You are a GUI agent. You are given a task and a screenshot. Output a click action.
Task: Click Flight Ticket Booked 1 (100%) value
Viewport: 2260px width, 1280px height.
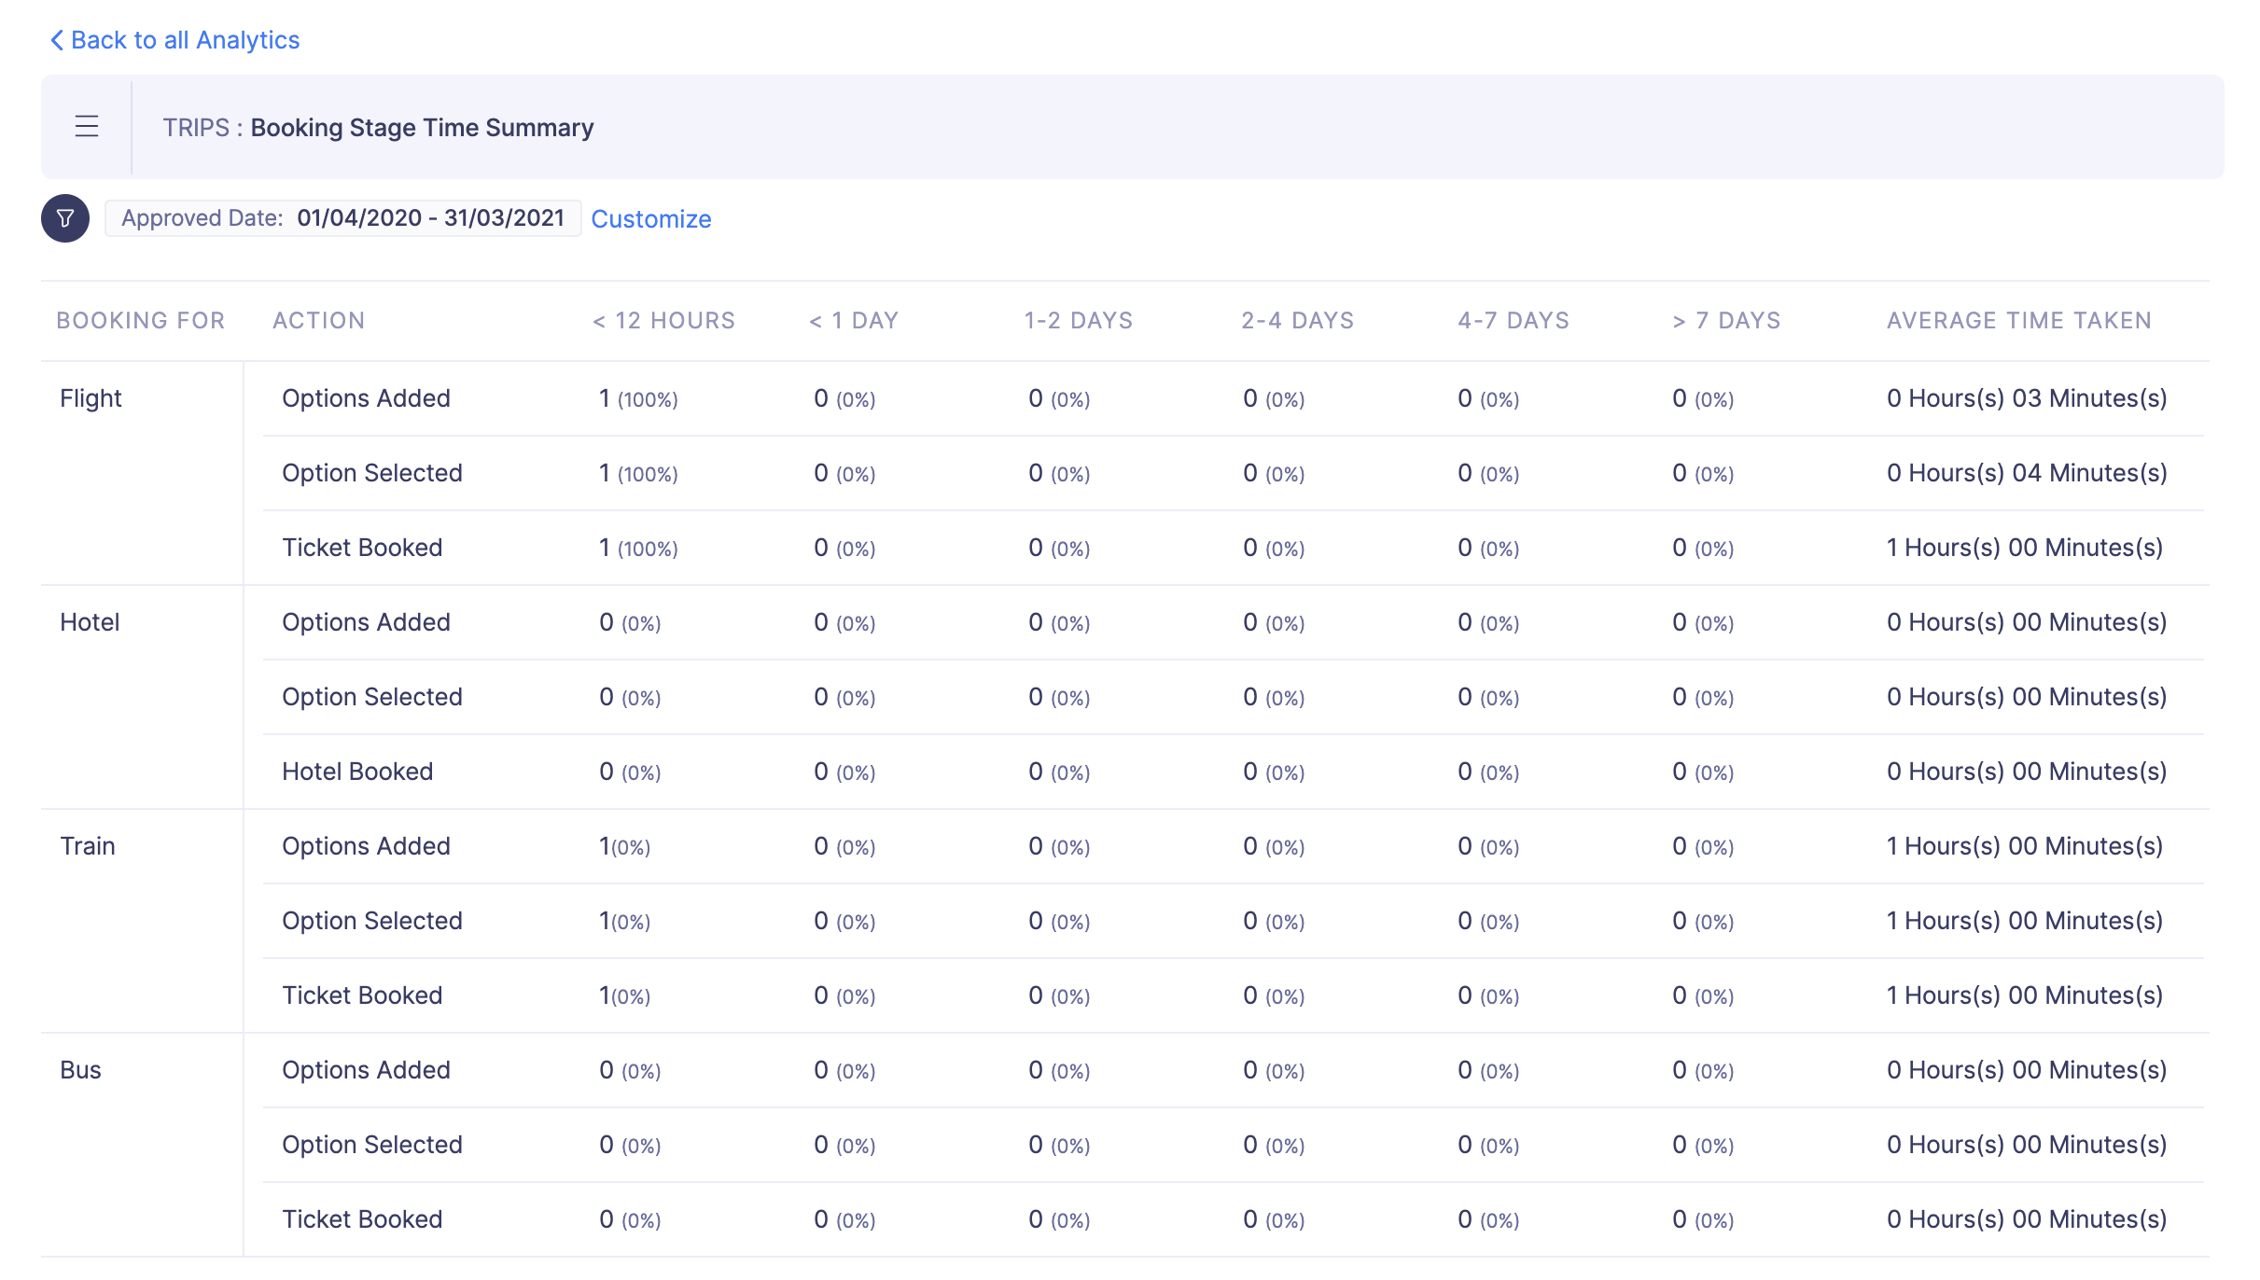click(638, 548)
